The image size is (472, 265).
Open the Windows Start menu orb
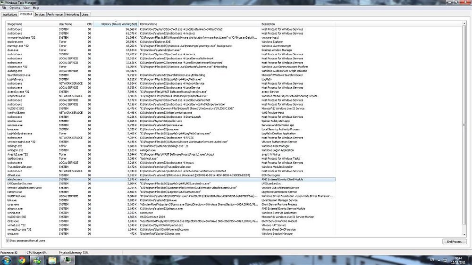point(7,260)
